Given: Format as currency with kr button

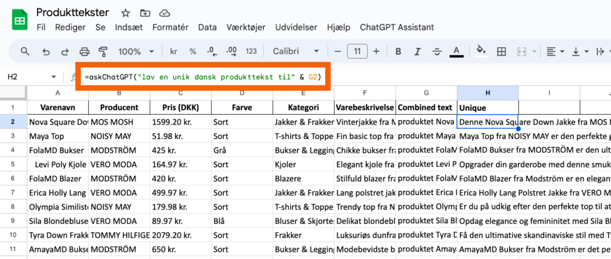Looking at the screenshot, I should (x=174, y=51).
